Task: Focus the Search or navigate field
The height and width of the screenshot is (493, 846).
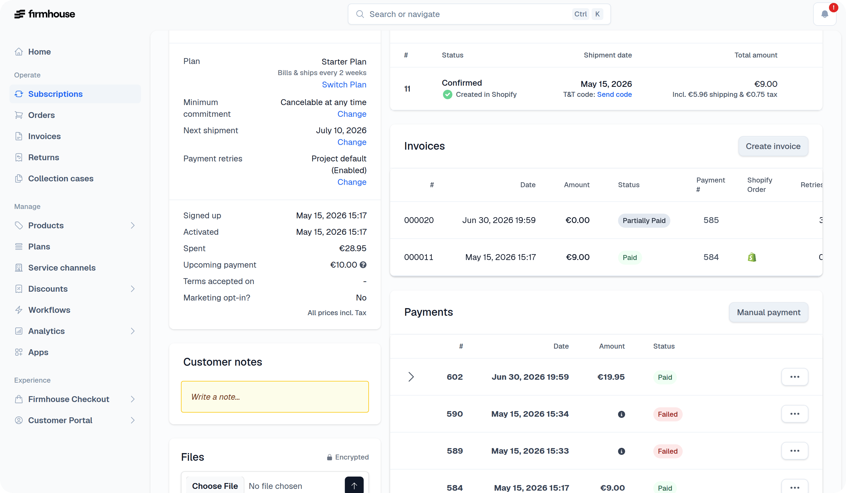Action: tap(479, 14)
